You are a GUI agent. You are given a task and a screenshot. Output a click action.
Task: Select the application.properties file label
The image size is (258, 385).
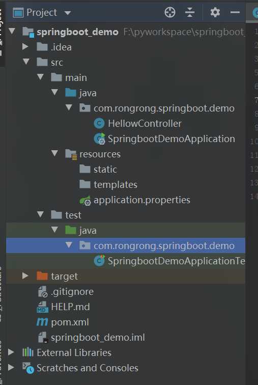[x=142, y=200]
